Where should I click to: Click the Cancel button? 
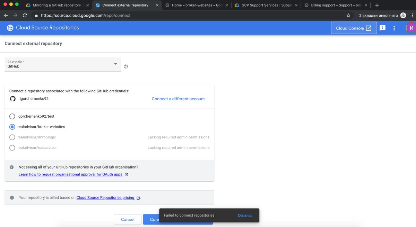128,219
